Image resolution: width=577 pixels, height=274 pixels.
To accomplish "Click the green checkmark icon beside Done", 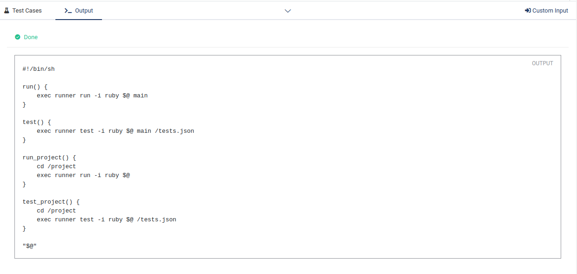I will click(x=18, y=37).
